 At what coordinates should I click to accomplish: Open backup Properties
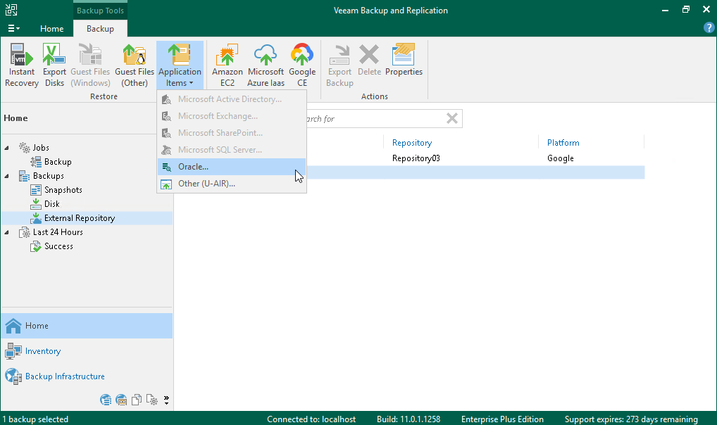(x=404, y=61)
